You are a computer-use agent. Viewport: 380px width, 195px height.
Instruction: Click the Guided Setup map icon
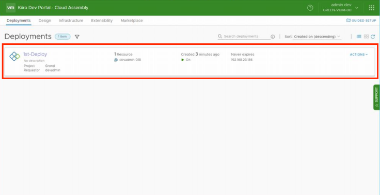349,21
